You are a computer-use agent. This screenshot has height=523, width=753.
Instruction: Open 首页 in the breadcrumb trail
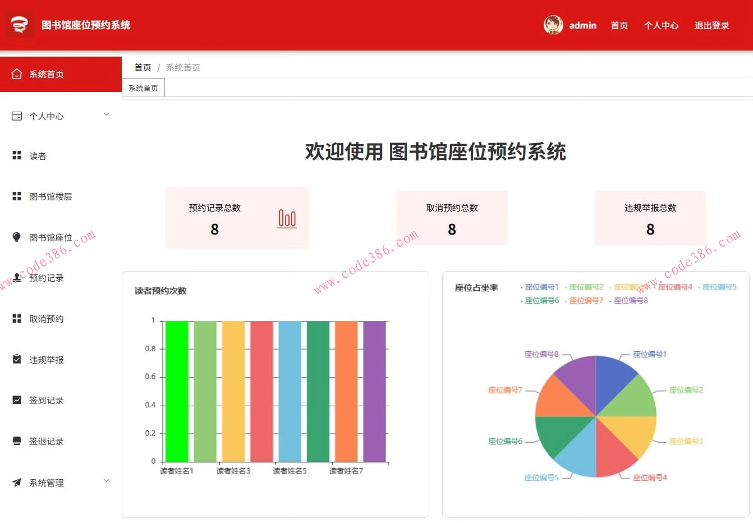point(143,67)
